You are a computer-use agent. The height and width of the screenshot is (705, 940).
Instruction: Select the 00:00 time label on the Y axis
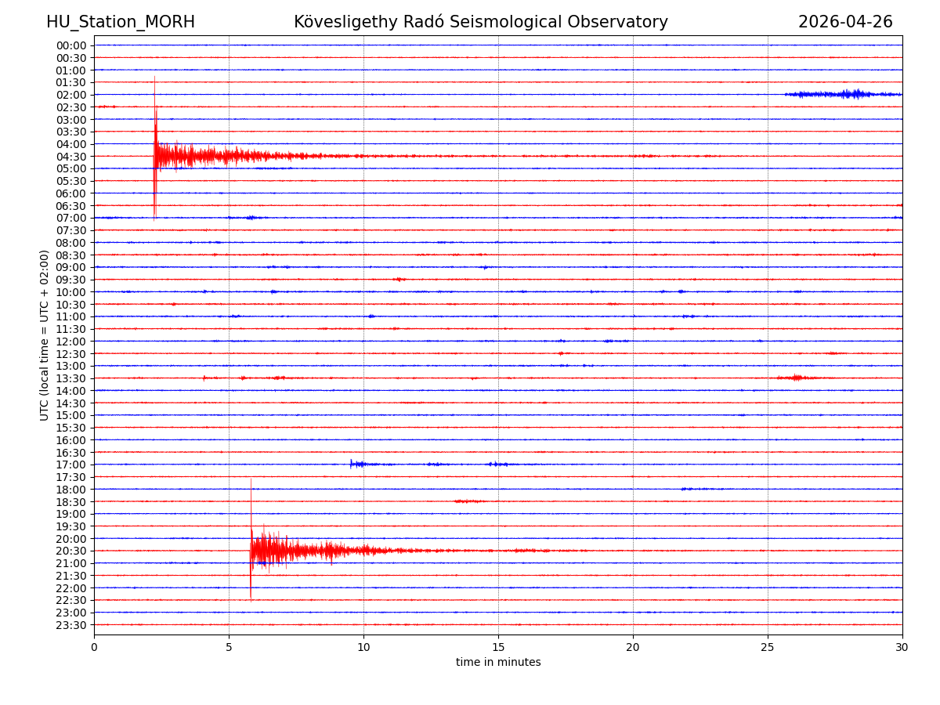point(71,45)
